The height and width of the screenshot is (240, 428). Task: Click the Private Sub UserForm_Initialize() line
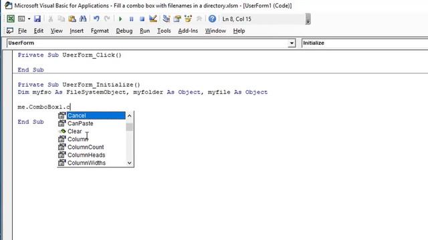(x=79, y=85)
